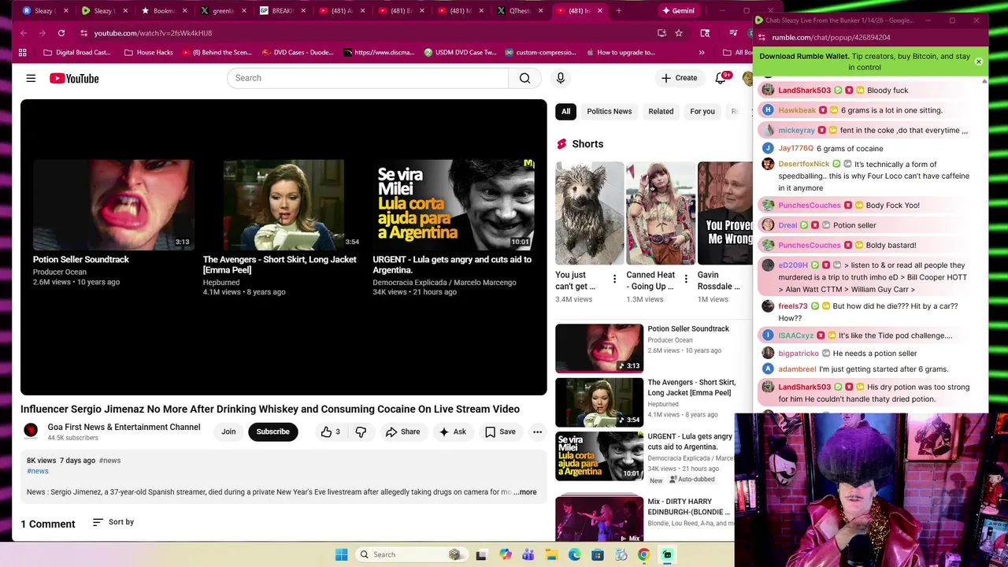Dislike the video with thumbs-down button
1008x567 pixels.
coord(361,432)
